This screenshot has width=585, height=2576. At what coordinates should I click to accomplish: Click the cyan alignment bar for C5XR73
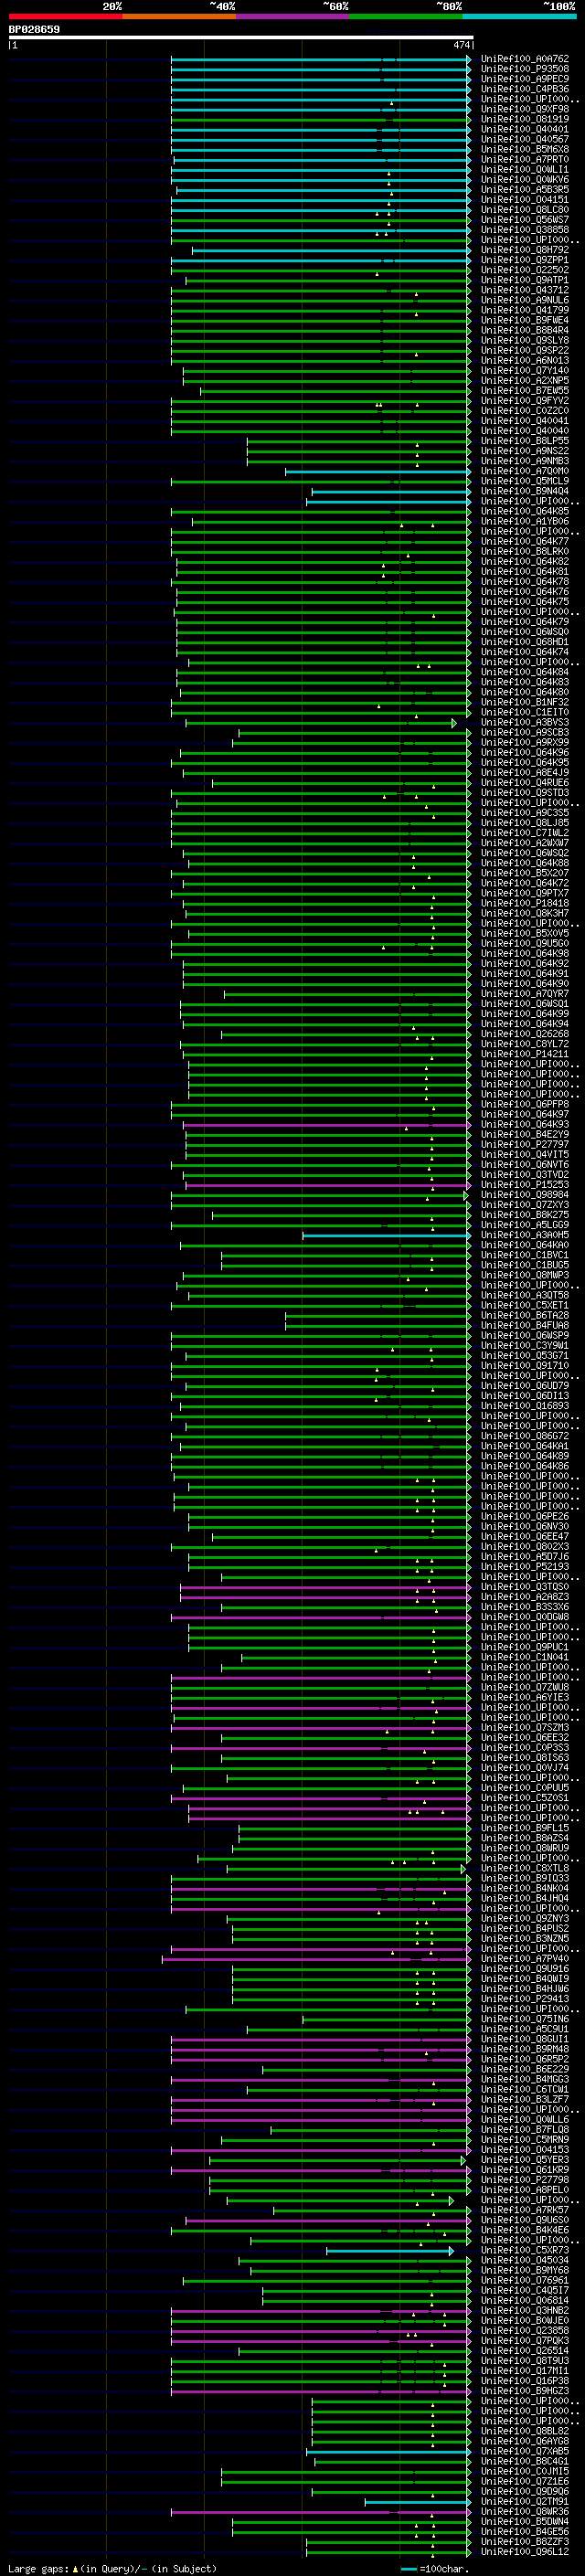pos(390,2250)
